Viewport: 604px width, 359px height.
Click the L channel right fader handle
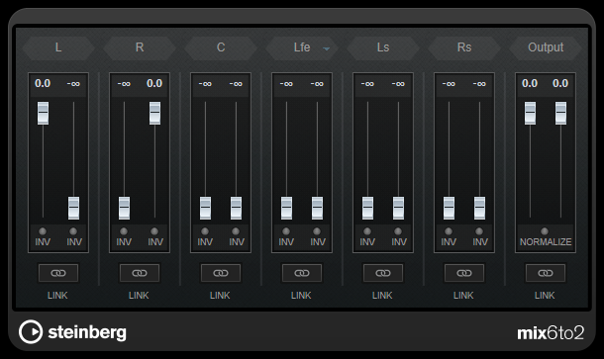[73, 208]
